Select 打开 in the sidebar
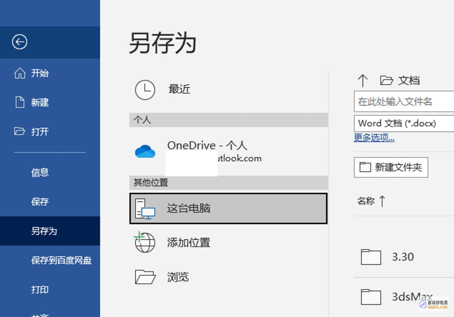The width and height of the screenshot is (454, 317). pos(40,131)
